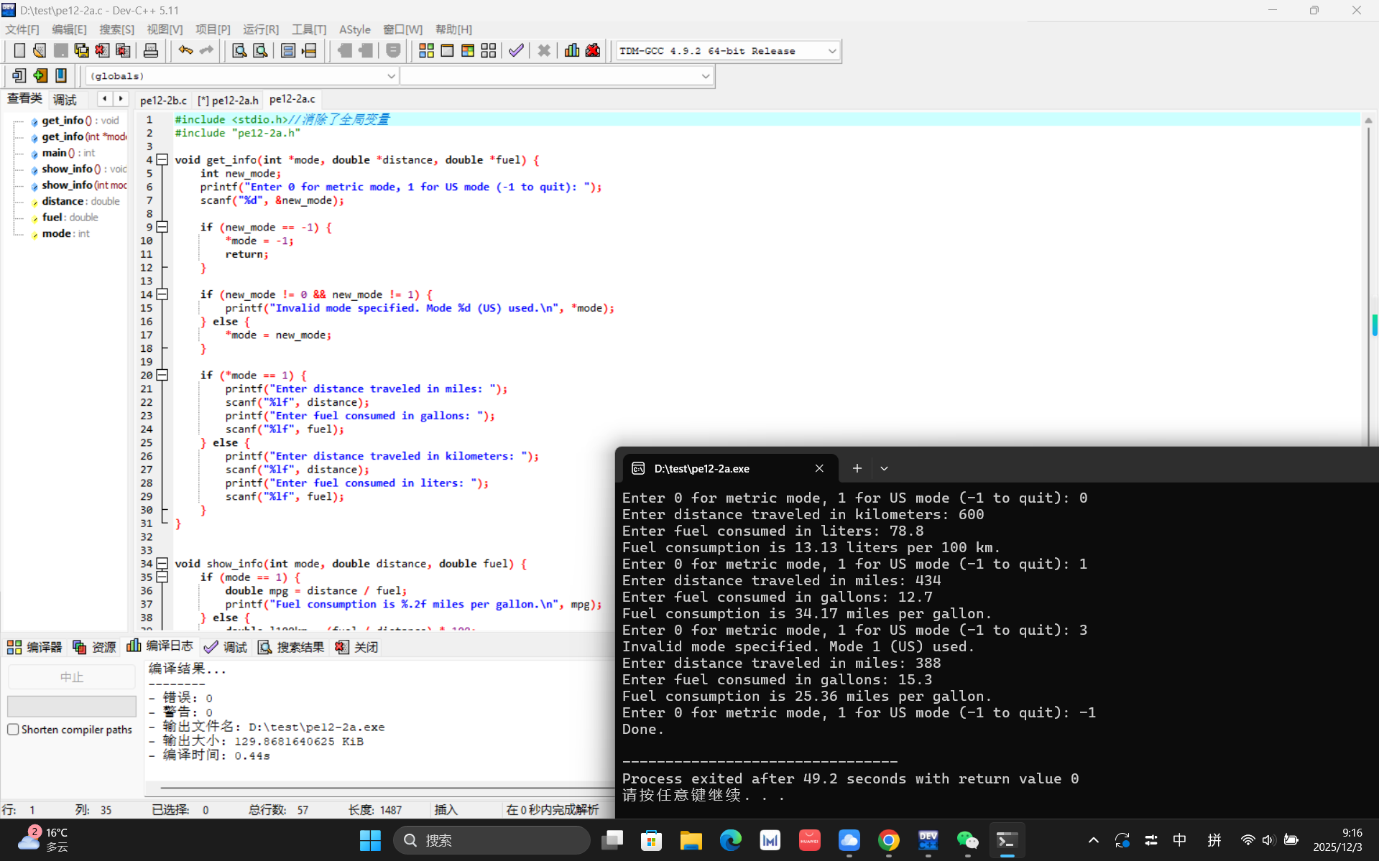The height and width of the screenshot is (861, 1379).
Task: Open Profile Analysis chart icon
Action: [572, 50]
